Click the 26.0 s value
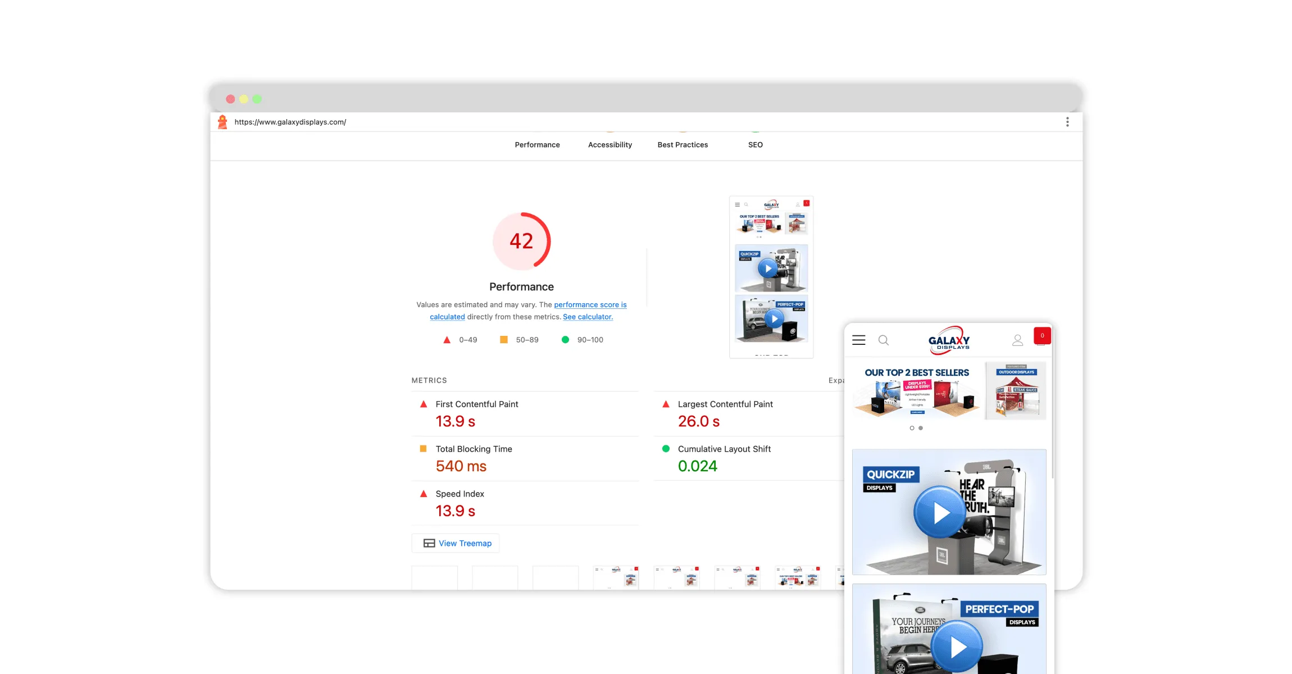Screen dimensions: 1292x674 (x=698, y=421)
